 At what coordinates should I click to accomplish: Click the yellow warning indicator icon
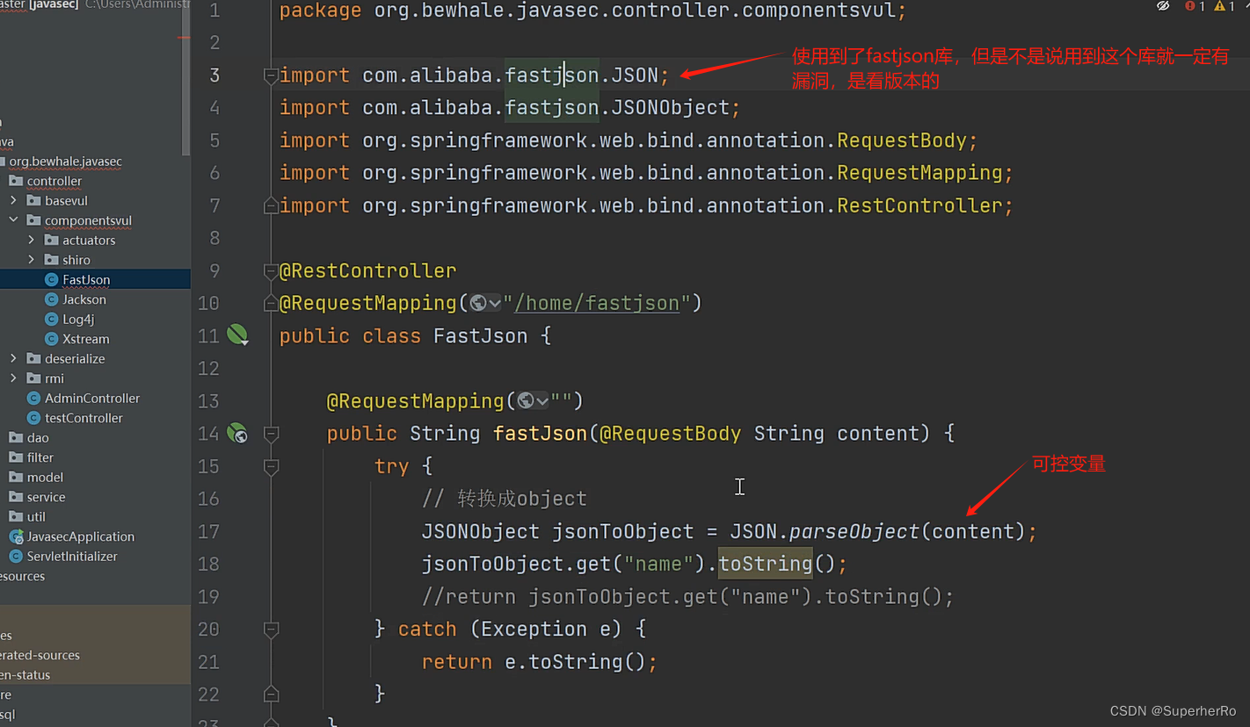pos(1218,6)
